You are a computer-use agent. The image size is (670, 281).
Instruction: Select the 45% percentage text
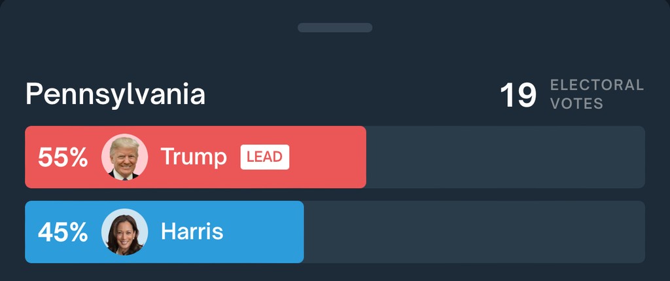tap(63, 233)
